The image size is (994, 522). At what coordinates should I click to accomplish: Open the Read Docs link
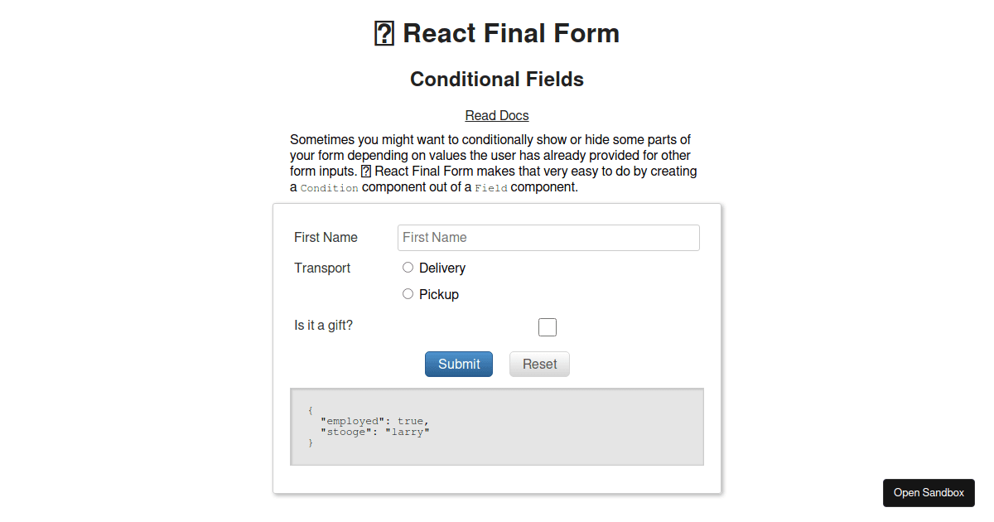click(496, 115)
